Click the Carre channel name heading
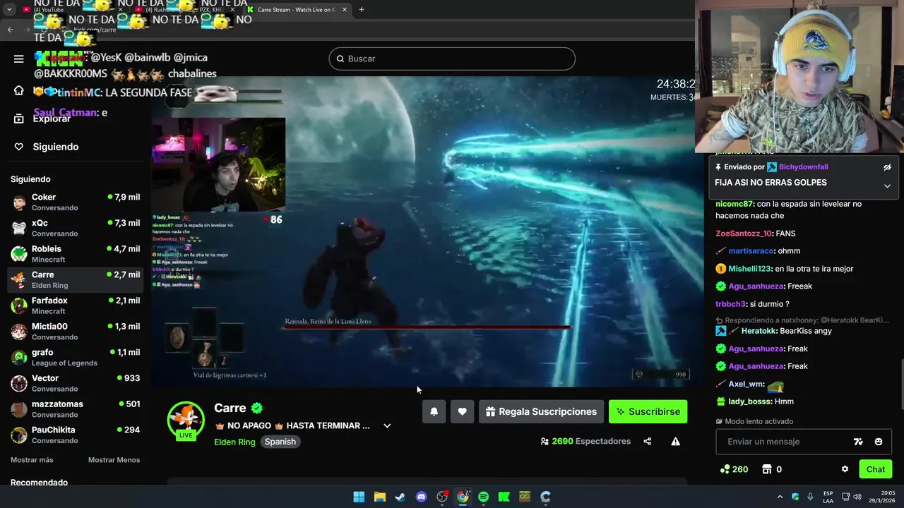This screenshot has height=508, width=904. tap(230, 408)
